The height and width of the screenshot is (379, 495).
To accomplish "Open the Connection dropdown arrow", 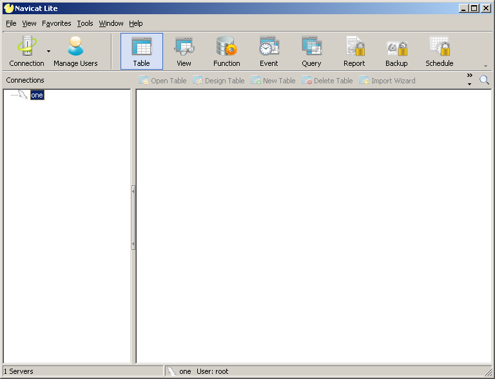I will point(48,51).
